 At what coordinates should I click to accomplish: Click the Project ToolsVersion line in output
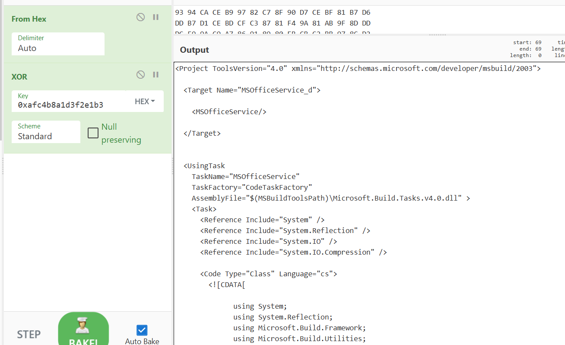(358, 69)
